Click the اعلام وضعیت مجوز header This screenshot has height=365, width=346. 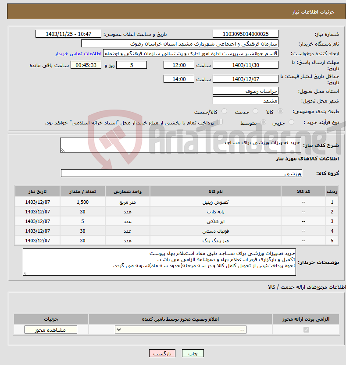[180, 319]
